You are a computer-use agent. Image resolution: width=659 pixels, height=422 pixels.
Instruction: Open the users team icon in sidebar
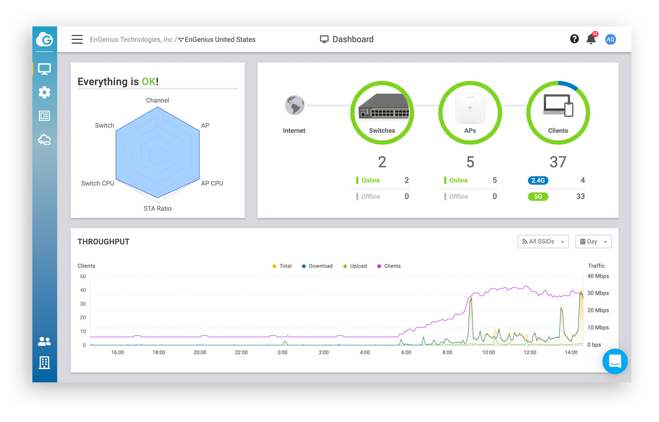point(45,341)
